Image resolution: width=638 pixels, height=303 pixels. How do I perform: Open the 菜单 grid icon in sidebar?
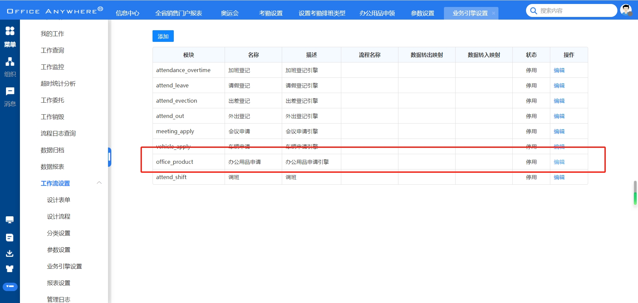[10, 31]
